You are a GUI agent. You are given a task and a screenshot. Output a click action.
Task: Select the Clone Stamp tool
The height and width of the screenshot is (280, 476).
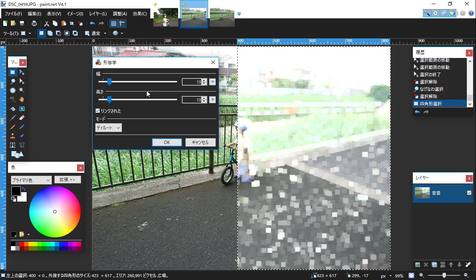[x=13, y=136]
